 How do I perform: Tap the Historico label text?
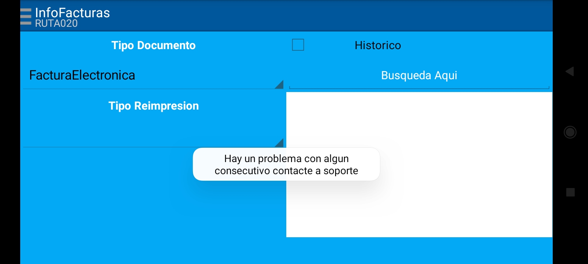(377, 45)
